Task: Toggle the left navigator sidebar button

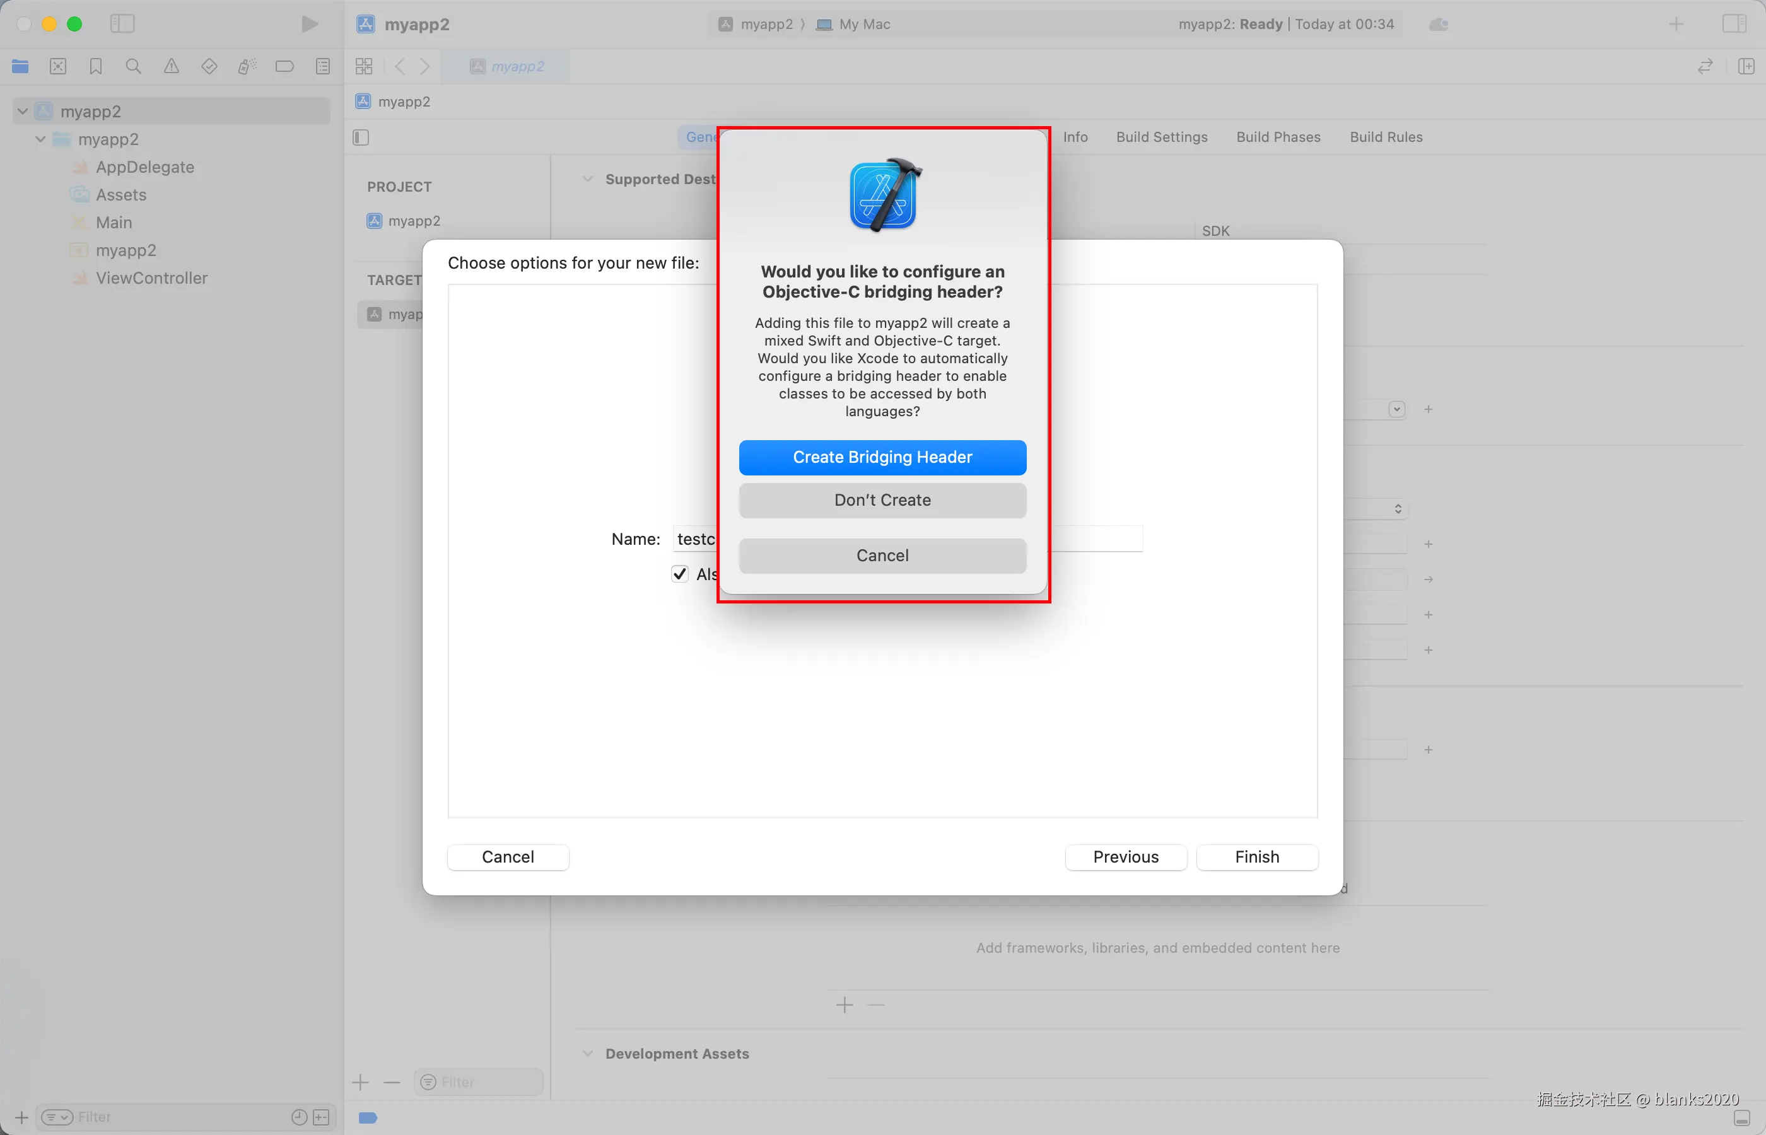Action: 122,25
